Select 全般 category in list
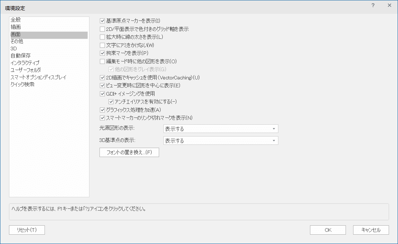 49,20
